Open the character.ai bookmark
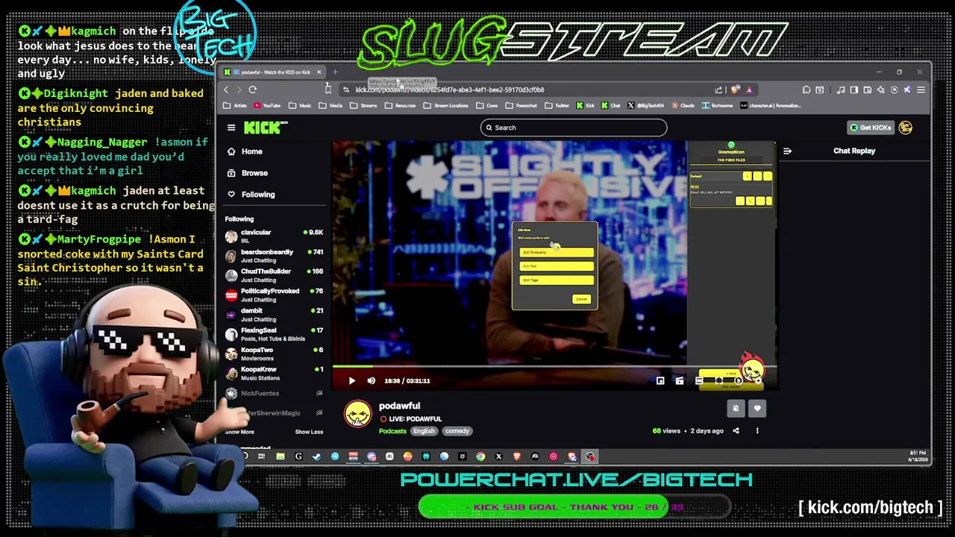 (770, 106)
